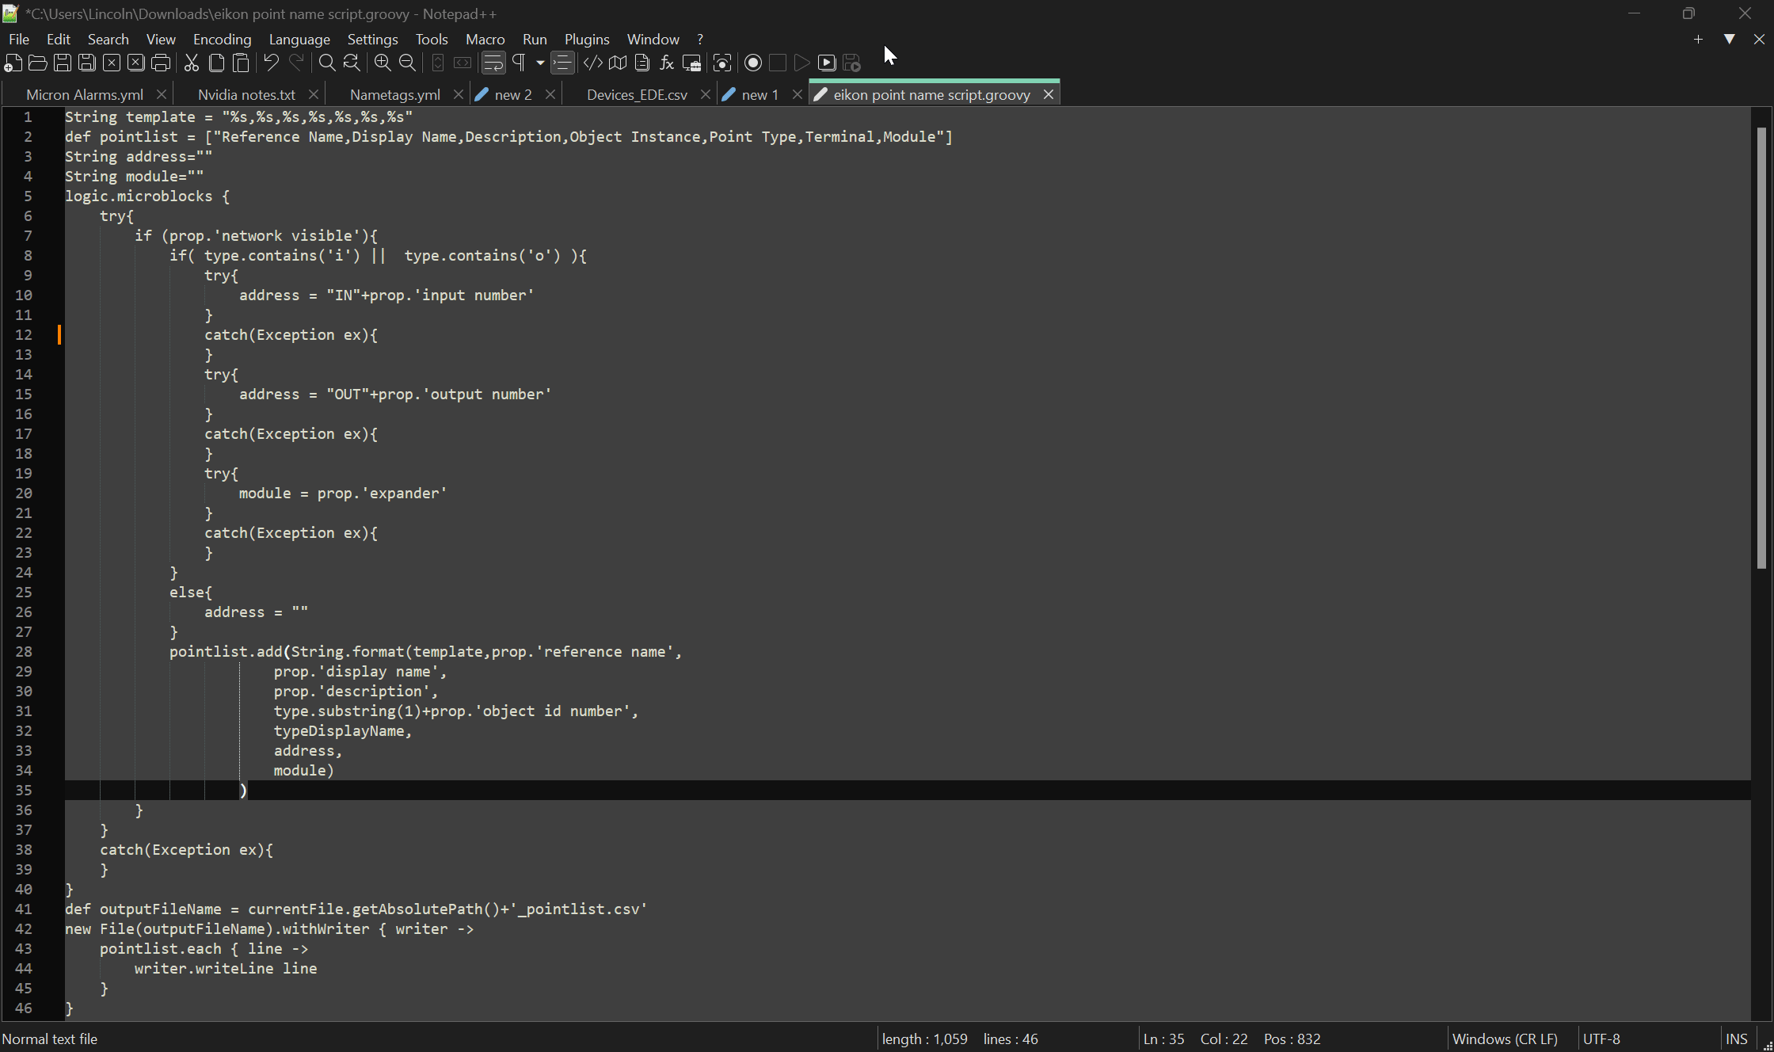This screenshot has height=1052, width=1774.
Task: Open a file using folder icon
Action: tap(37, 63)
